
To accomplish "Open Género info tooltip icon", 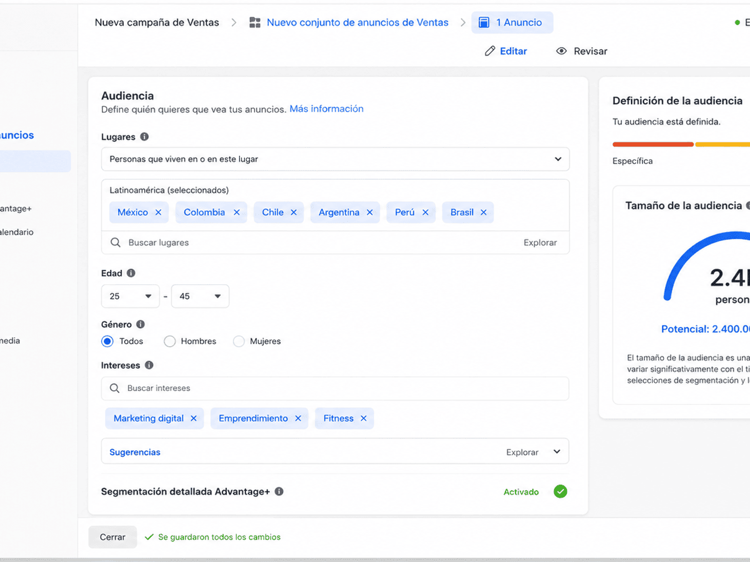I will click(x=141, y=324).
